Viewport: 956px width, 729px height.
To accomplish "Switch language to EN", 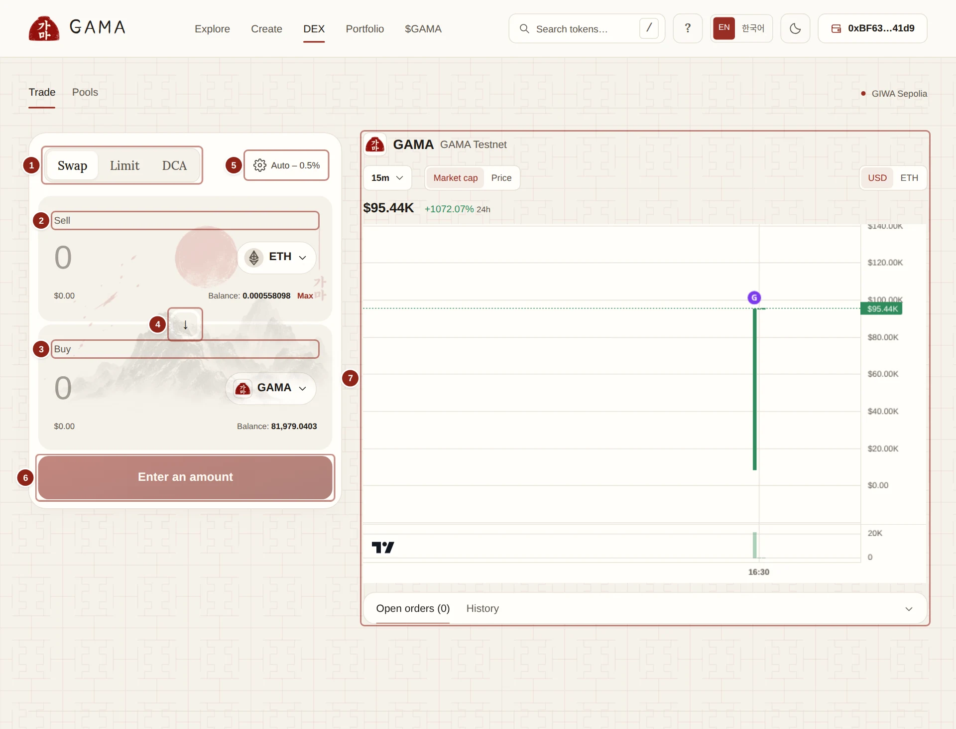I will tap(724, 28).
